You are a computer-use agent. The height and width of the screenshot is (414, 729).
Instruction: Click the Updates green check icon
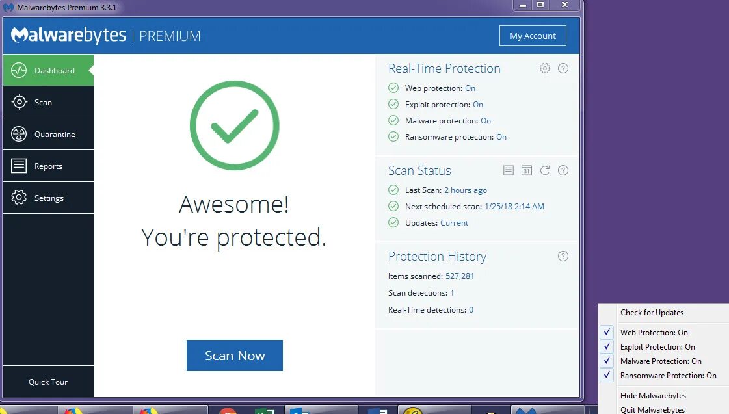(393, 222)
